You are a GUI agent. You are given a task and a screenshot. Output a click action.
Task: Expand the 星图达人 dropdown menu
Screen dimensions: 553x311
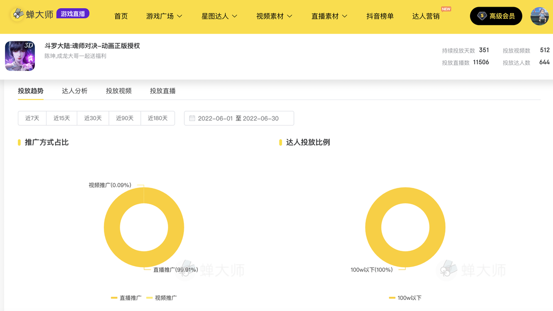219,16
